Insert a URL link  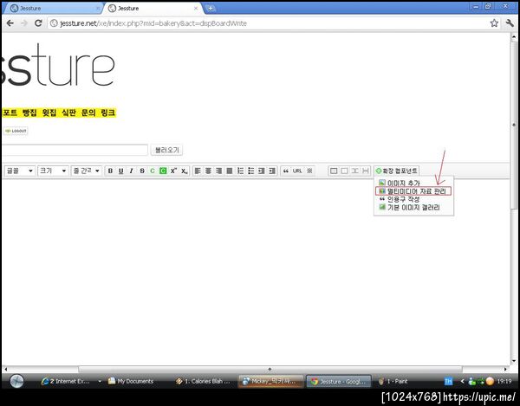[x=297, y=171]
